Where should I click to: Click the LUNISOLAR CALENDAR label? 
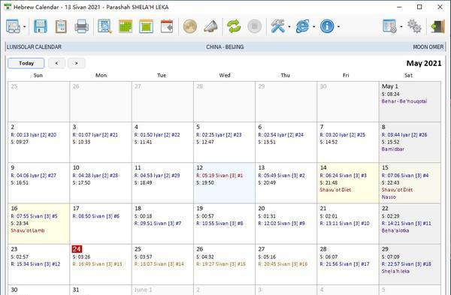34,47
